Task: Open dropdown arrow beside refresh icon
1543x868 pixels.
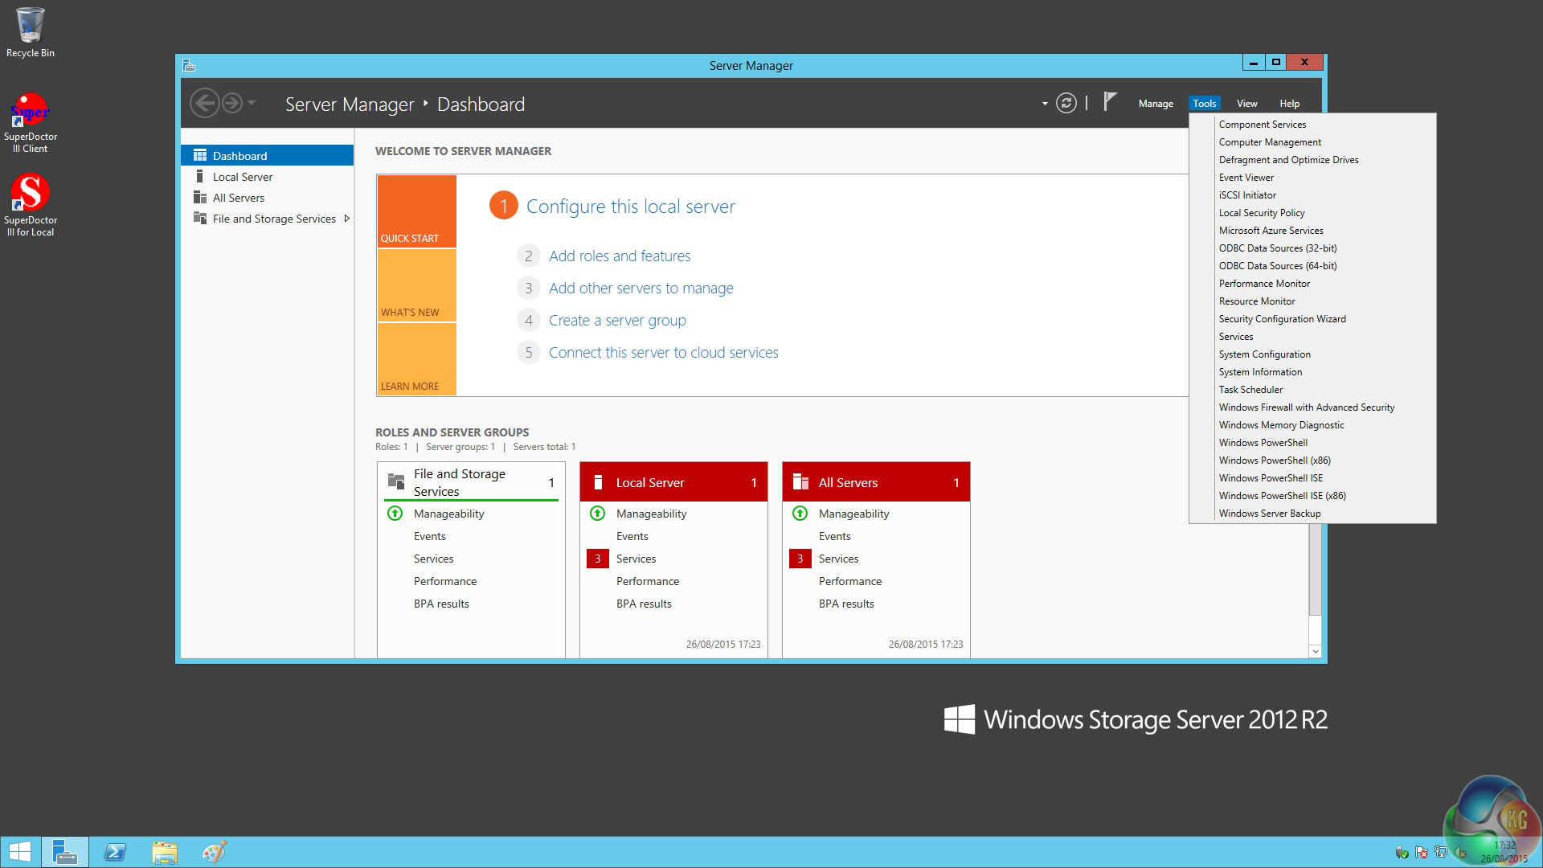Action: pos(1045,104)
